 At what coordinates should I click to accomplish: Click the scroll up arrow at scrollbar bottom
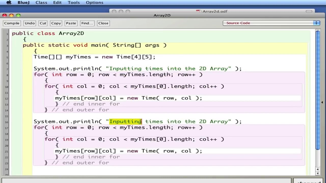[318, 169]
